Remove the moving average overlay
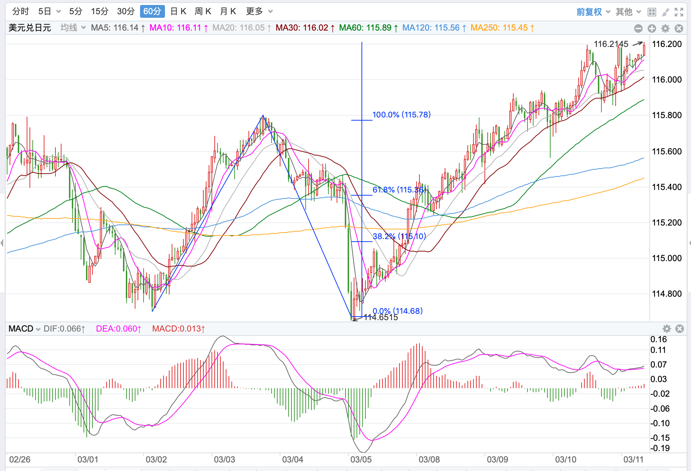691x471 pixels. click(x=679, y=28)
